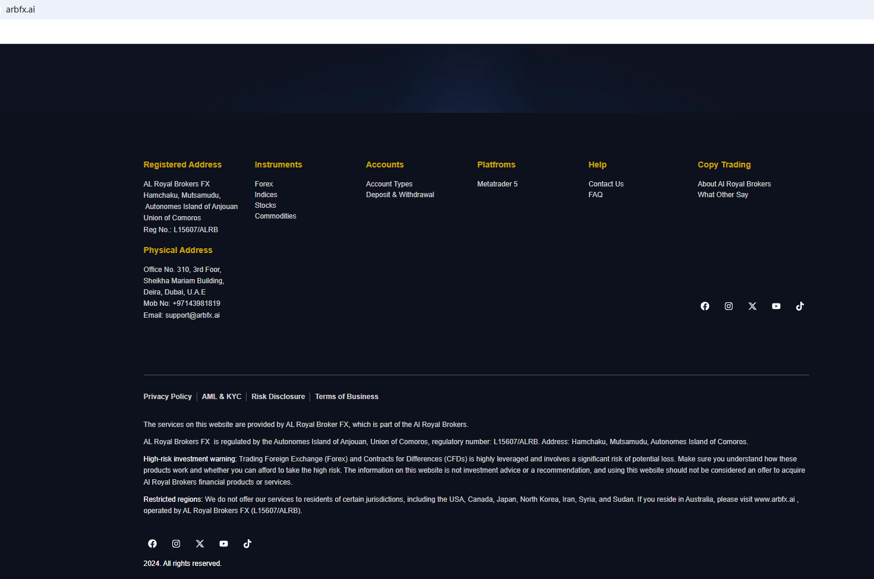This screenshot has height=579, width=874.
Task: Open Account Types page
Action: 389,184
